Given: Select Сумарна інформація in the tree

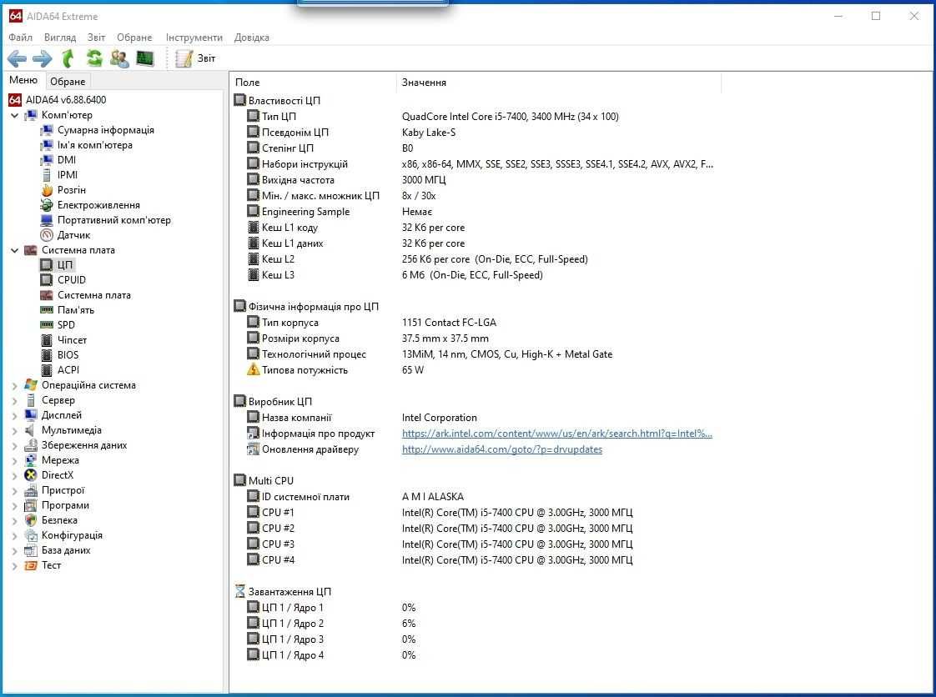Looking at the screenshot, I should click(98, 130).
